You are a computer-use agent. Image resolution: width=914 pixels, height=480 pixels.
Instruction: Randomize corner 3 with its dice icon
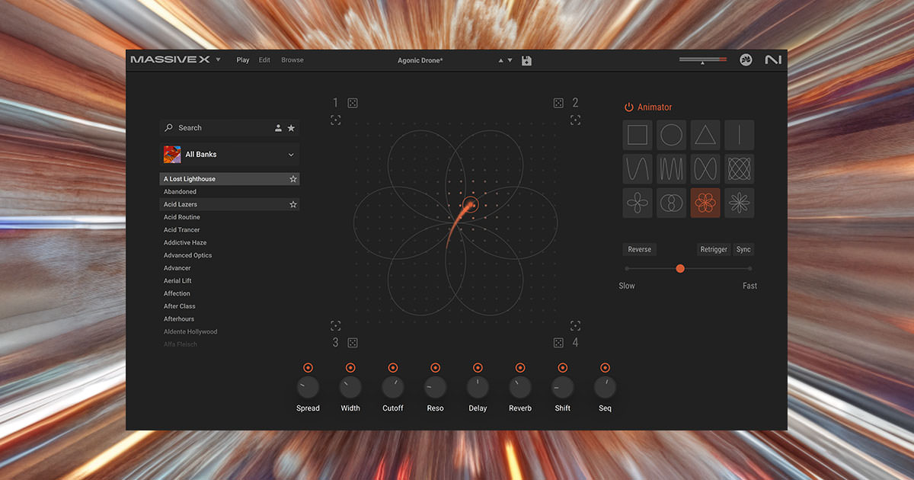353,343
